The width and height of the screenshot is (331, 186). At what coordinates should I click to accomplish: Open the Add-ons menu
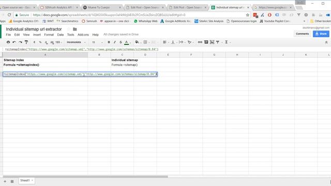(83, 35)
